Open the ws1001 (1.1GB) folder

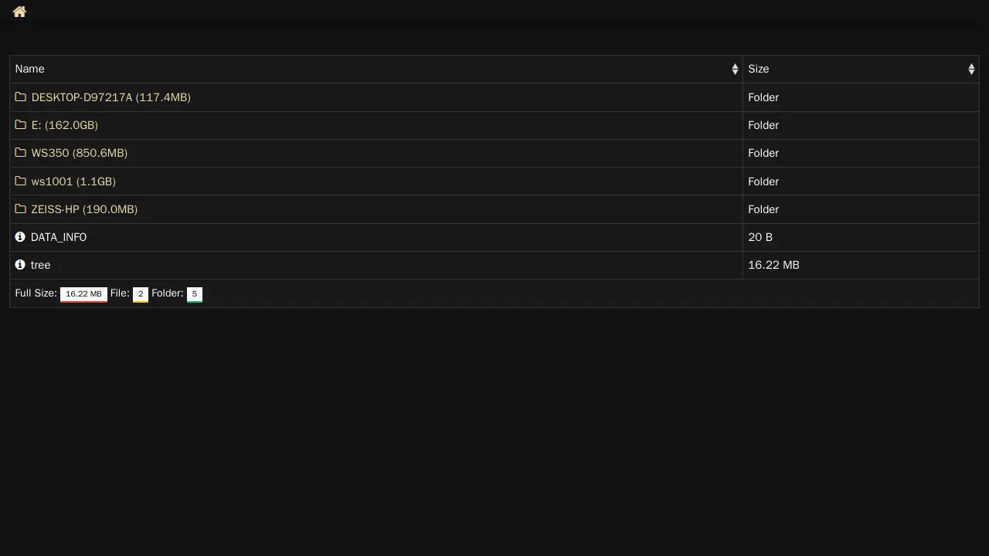pos(73,181)
